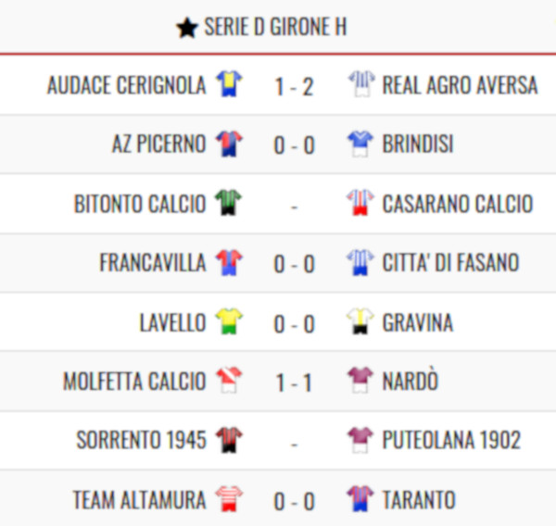Click Real Agro Aversa's striped jersey icon
The height and width of the screenshot is (526, 556).
tap(360, 84)
